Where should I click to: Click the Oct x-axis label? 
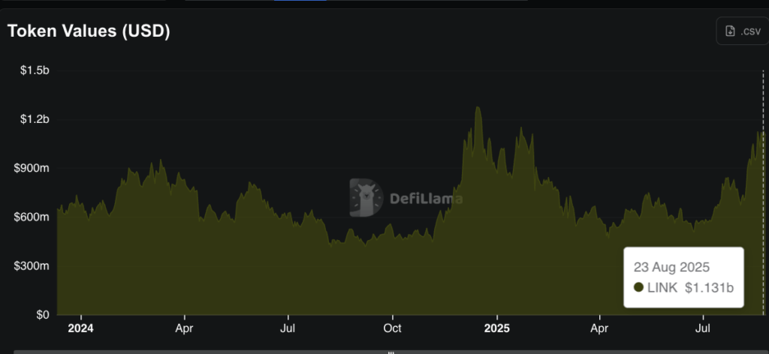pyautogui.click(x=392, y=328)
